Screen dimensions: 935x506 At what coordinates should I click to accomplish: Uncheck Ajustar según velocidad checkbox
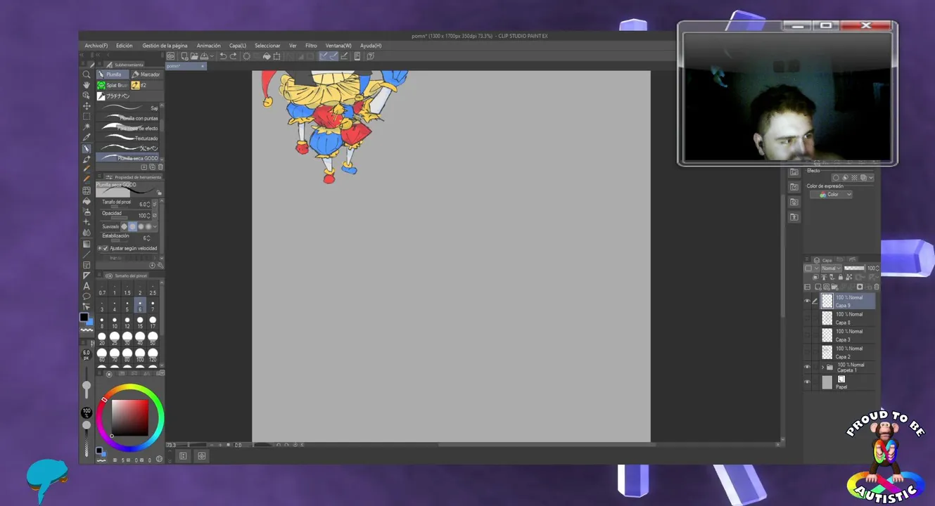coord(106,248)
